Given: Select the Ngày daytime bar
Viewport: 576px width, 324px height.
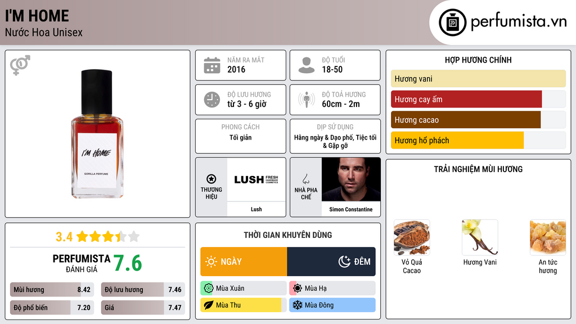Looking at the screenshot, I should tap(244, 262).
